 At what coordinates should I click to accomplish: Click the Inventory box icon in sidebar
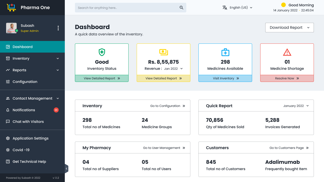pos(8,58)
